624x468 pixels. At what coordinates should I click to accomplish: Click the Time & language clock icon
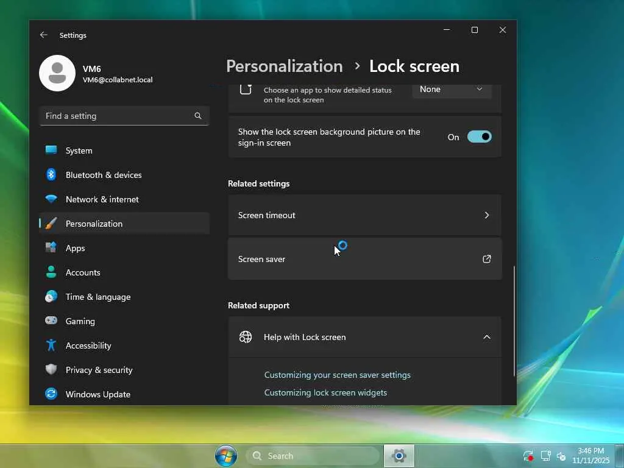[51, 297]
